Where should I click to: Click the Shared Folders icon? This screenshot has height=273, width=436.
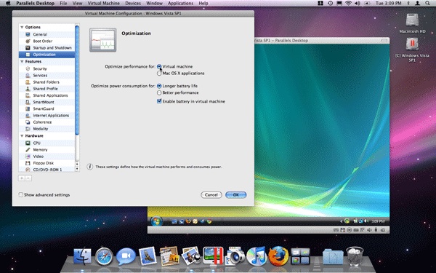tap(28, 82)
